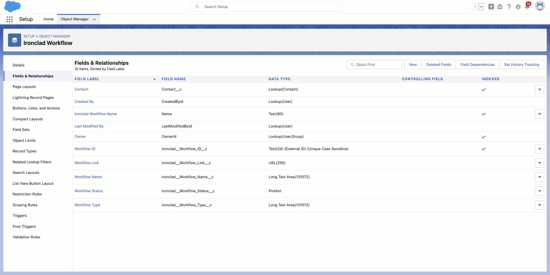Open row actions for Workflow Type
The image size is (550, 275).
(540, 205)
